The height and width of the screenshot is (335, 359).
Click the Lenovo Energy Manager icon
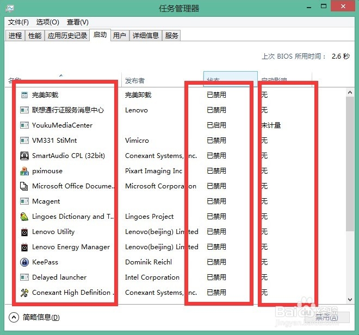point(24,247)
